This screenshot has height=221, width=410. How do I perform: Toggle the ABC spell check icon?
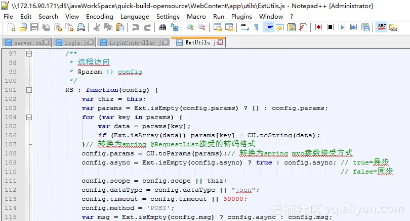coord(382,27)
